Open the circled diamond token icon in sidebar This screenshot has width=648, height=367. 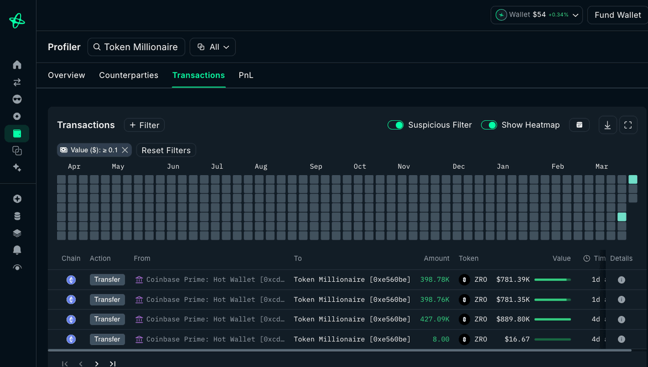coord(17,116)
